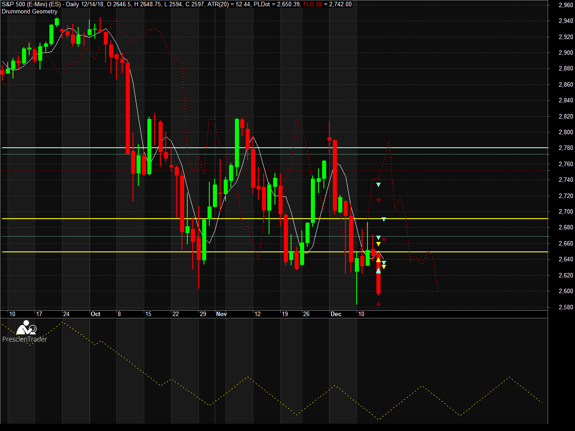
Task: Click the 'Dec' date axis label
Action: click(x=336, y=314)
